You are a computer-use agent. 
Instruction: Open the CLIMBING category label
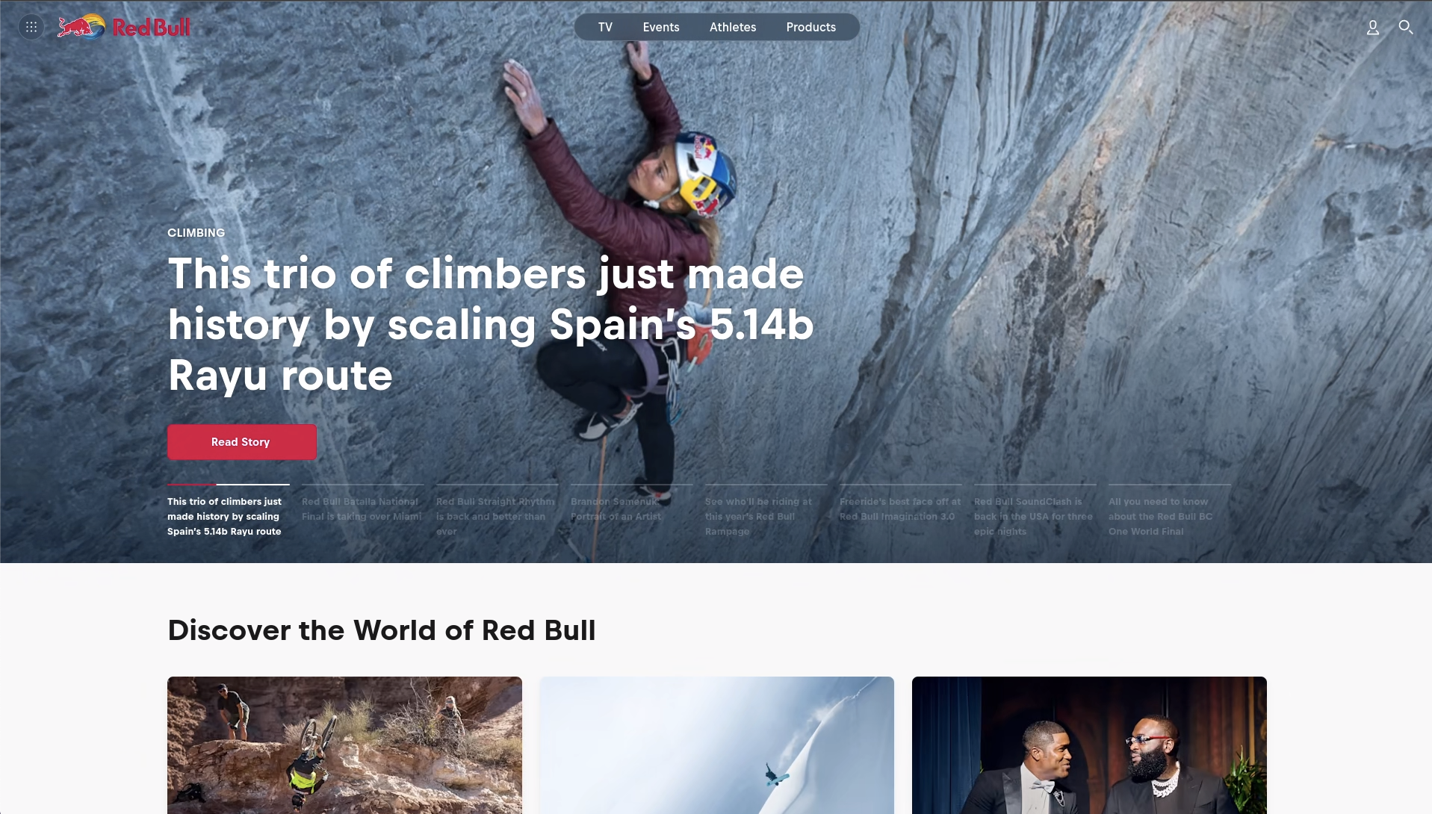[196, 233]
